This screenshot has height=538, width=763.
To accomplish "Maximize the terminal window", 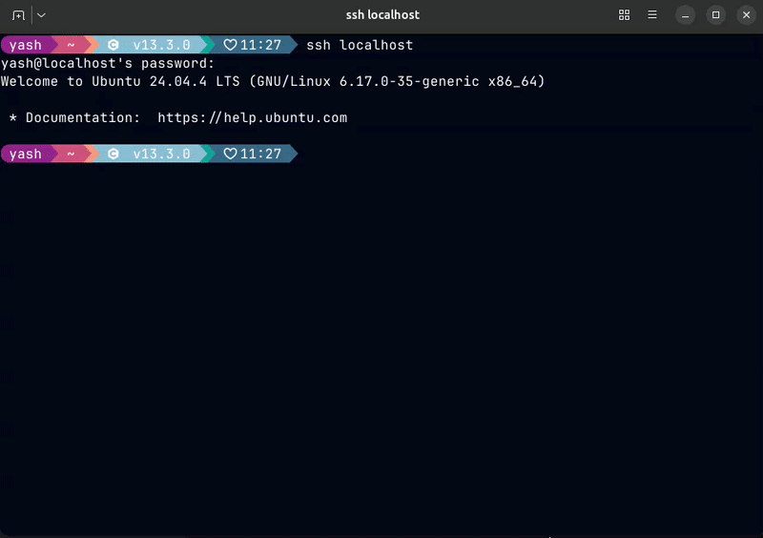I will point(715,15).
